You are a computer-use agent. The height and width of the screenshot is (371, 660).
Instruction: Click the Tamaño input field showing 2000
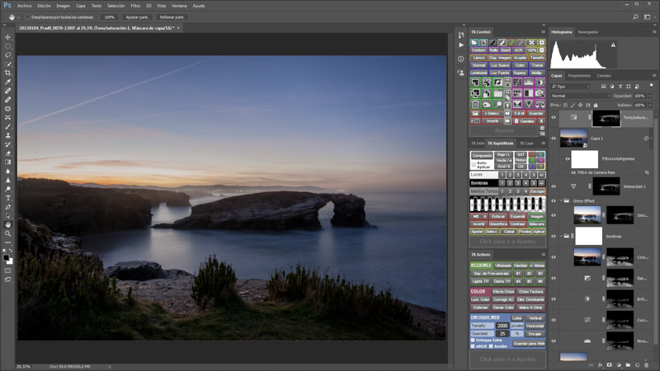pyautogui.click(x=502, y=326)
